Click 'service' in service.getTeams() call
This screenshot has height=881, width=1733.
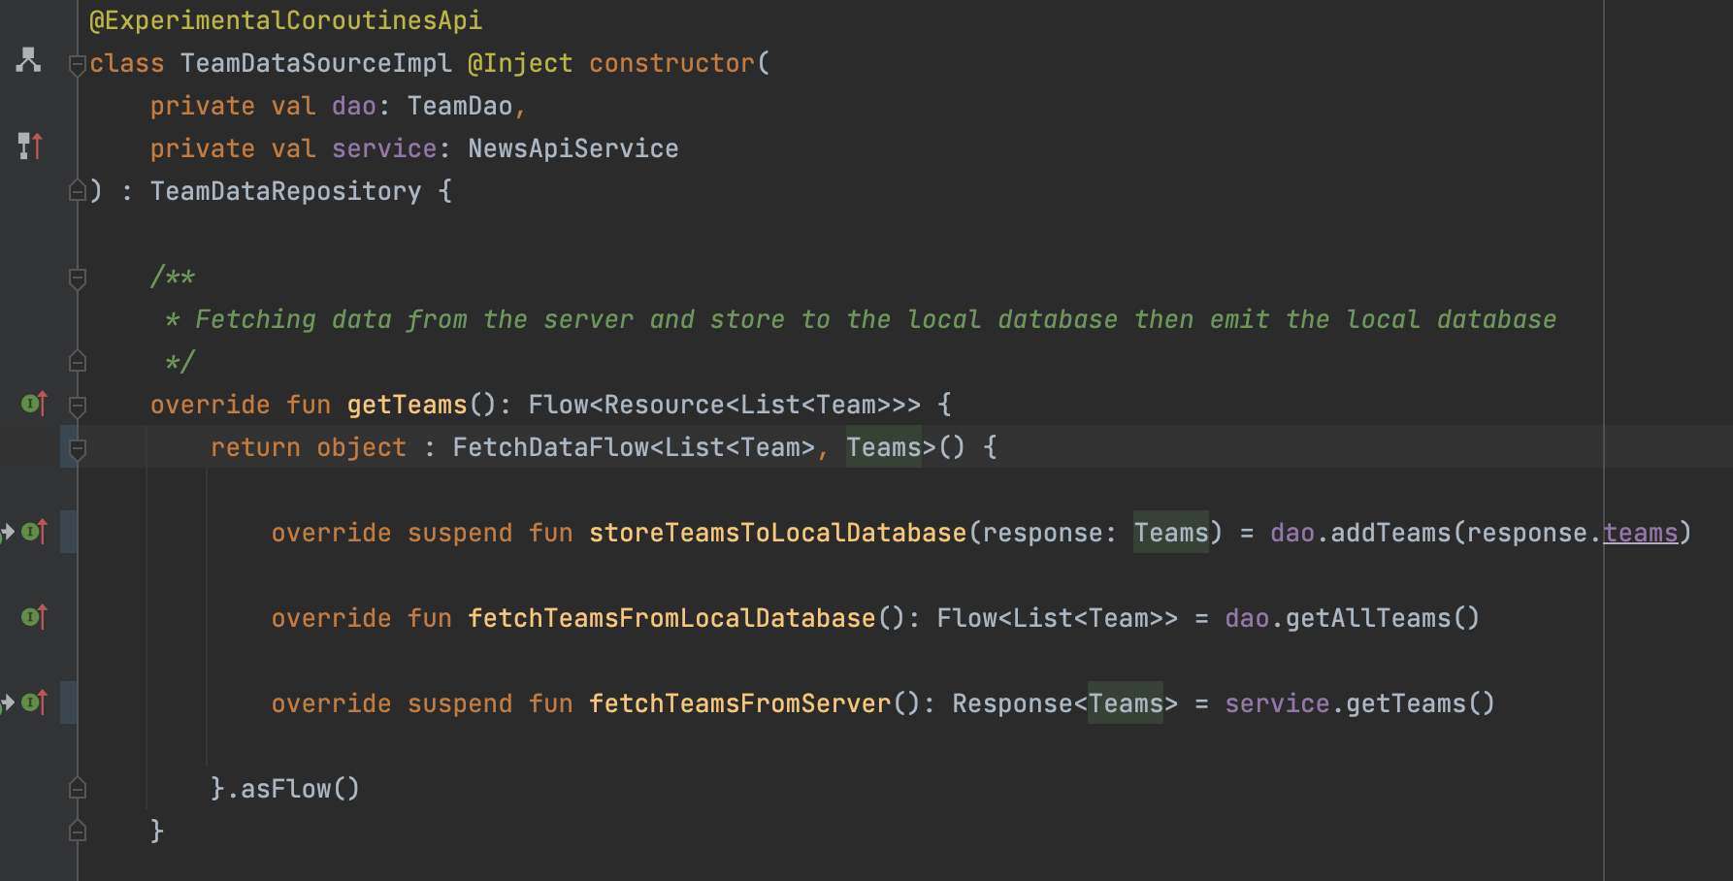pos(1277,703)
